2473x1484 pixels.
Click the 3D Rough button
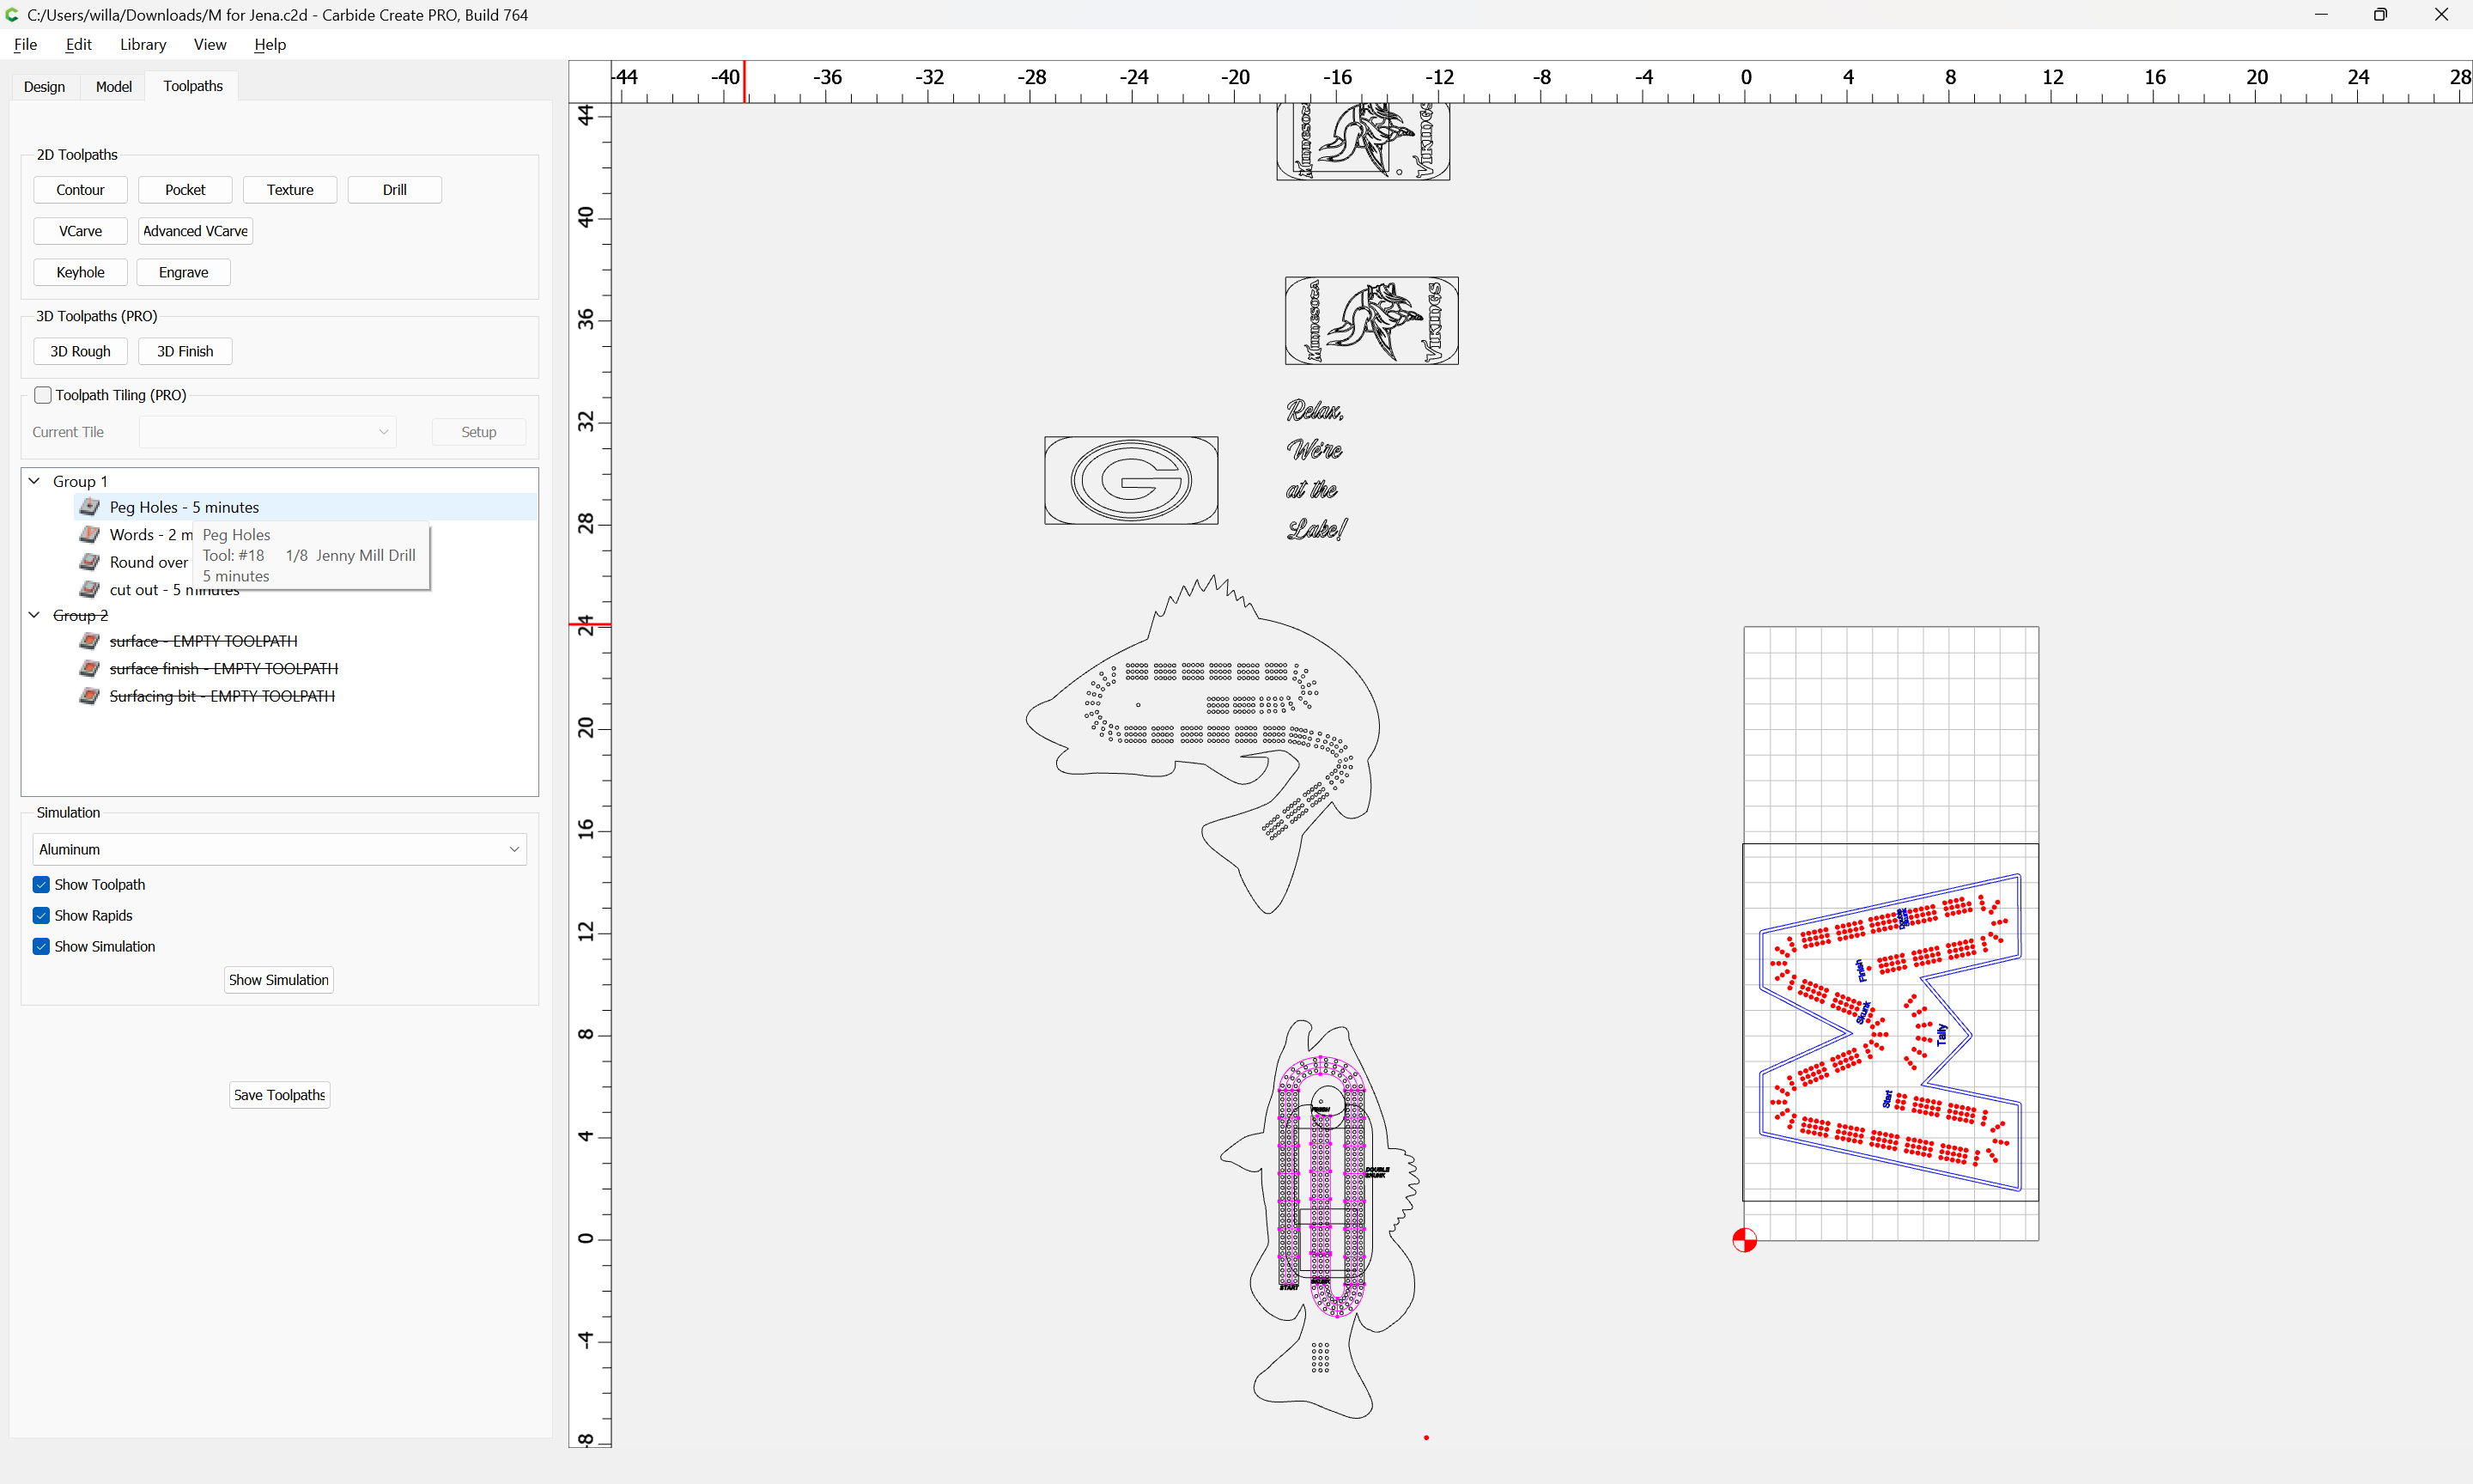coord(80,351)
